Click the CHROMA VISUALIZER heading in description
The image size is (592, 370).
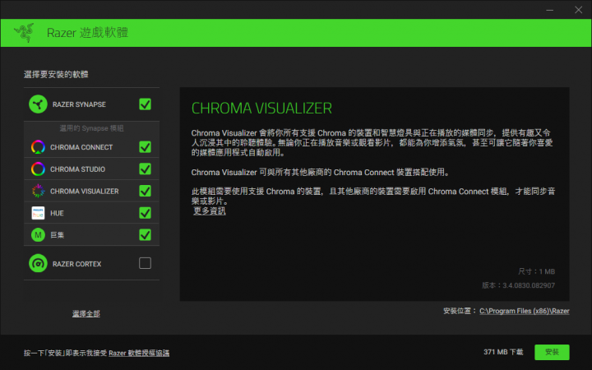261,109
